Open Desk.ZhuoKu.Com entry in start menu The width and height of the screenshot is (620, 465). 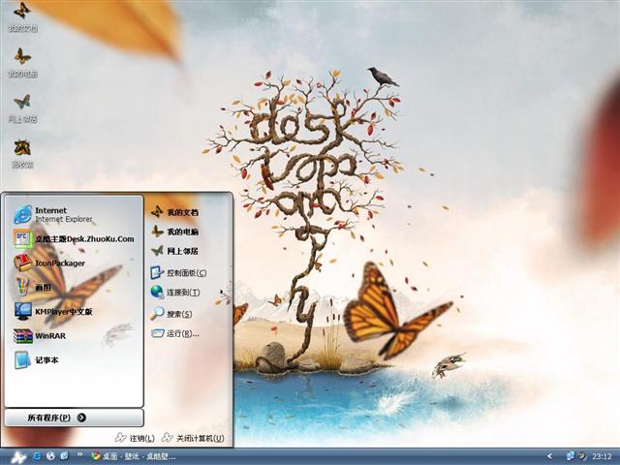(x=74, y=239)
